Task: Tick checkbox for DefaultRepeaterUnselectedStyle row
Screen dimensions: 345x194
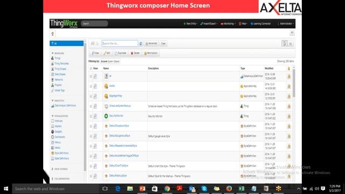Action: [91, 146]
